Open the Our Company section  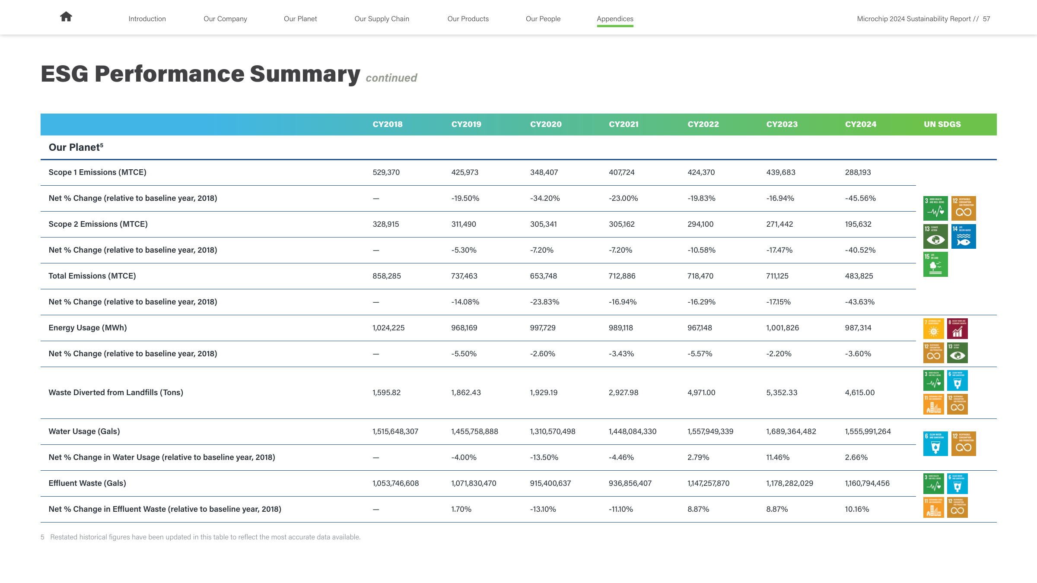point(225,19)
